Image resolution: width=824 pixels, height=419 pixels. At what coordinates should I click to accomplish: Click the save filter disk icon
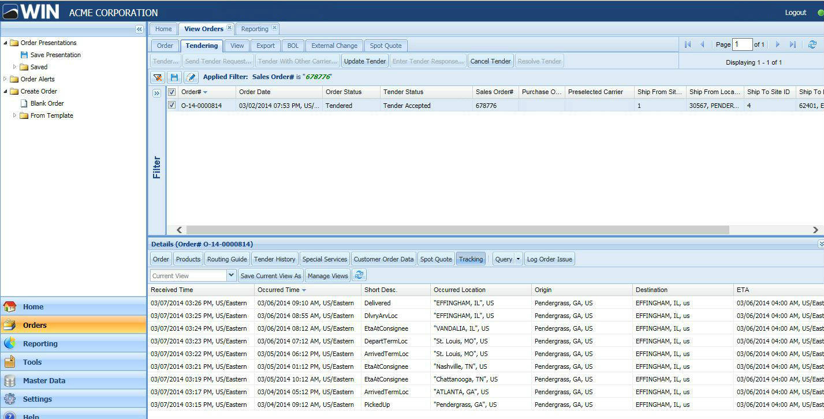pyautogui.click(x=174, y=77)
